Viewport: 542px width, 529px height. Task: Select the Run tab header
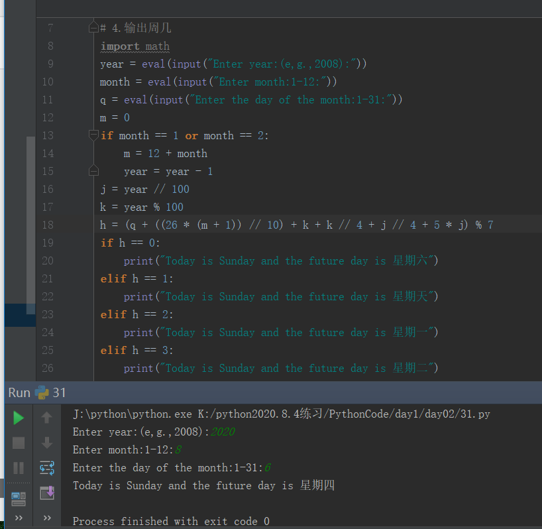(x=19, y=392)
